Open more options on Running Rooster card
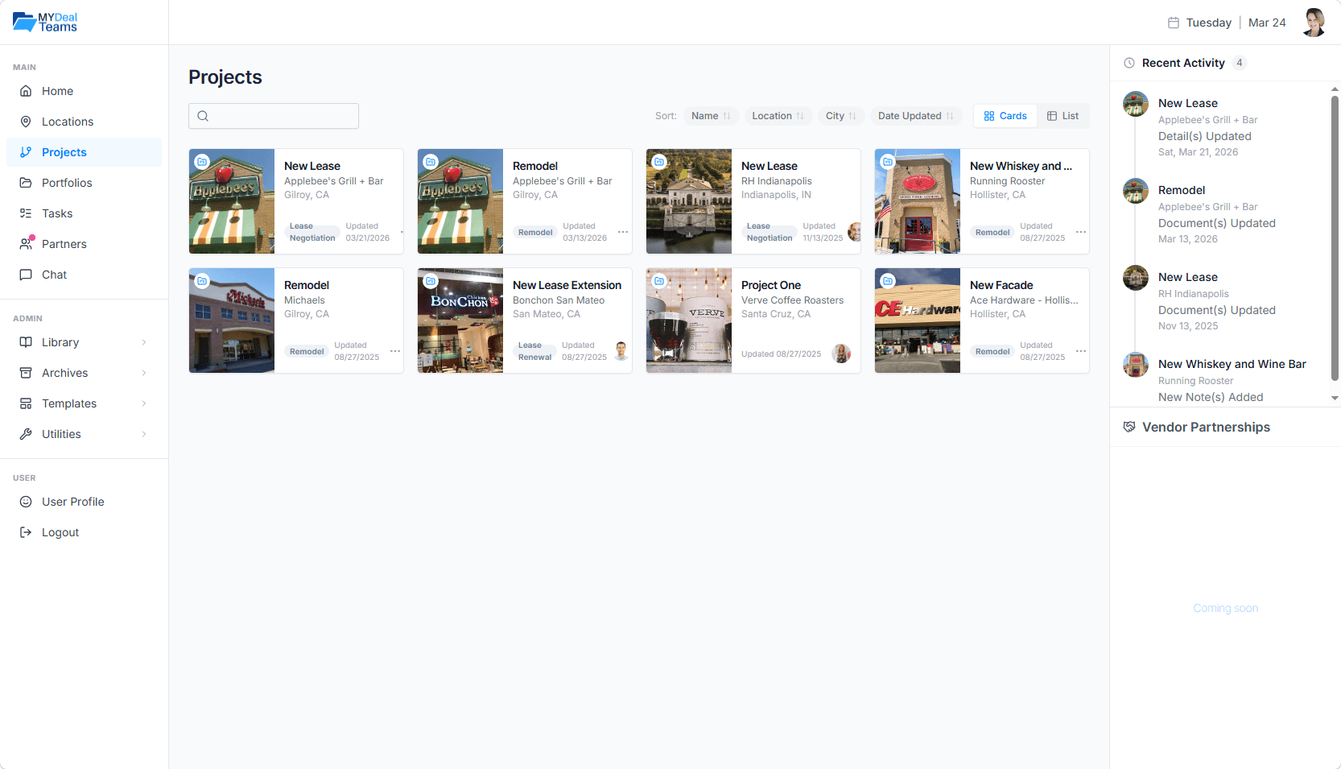Image resolution: width=1341 pixels, height=769 pixels. pos(1081,232)
